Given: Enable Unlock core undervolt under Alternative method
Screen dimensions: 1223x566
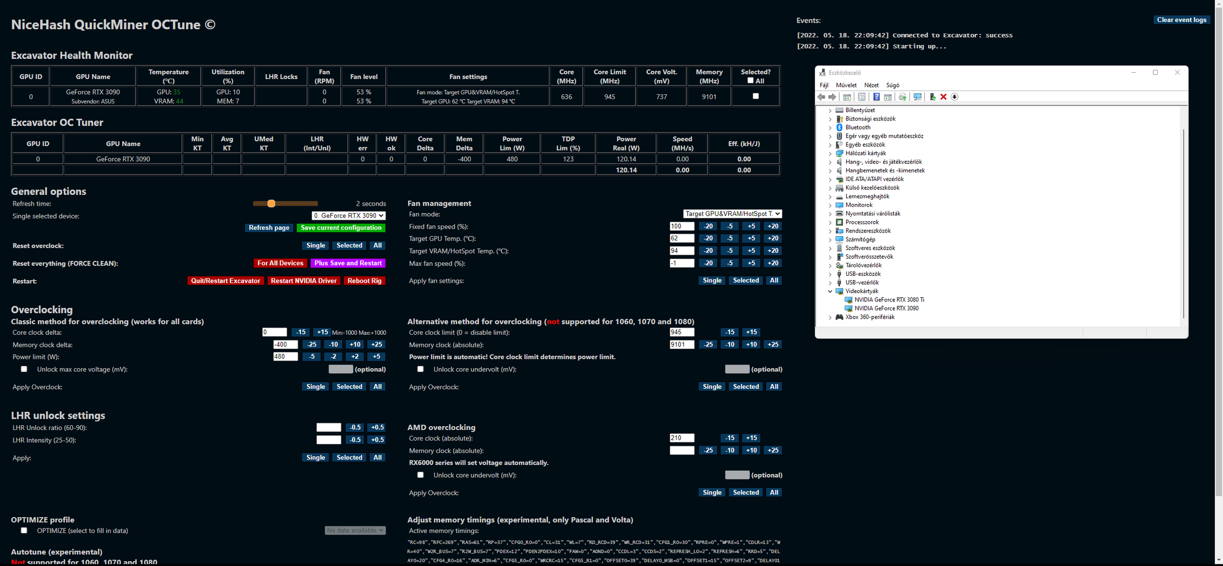Looking at the screenshot, I should point(420,369).
